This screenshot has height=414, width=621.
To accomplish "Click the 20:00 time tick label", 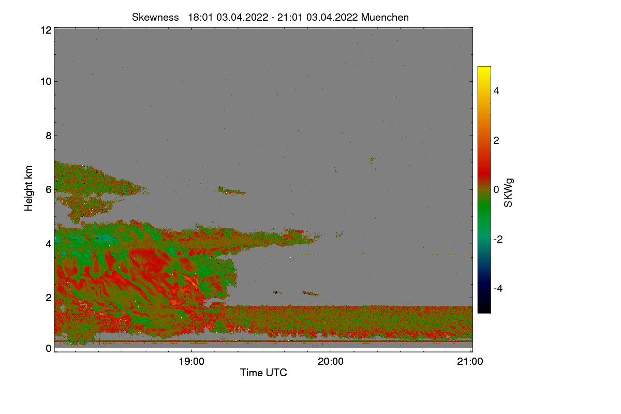I will click(x=331, y=362).
